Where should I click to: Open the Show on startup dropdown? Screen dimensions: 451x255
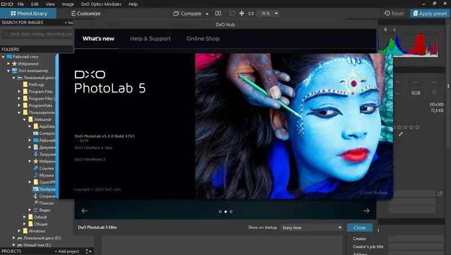coord(312,227)
